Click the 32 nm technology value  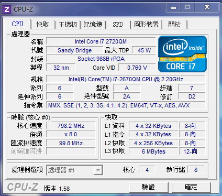61,68
